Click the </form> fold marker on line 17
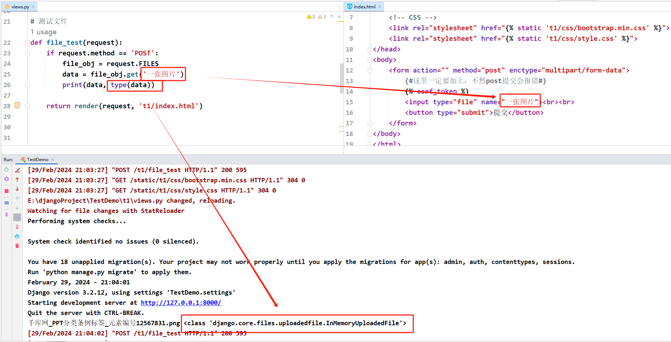 (x=370, y=123)
